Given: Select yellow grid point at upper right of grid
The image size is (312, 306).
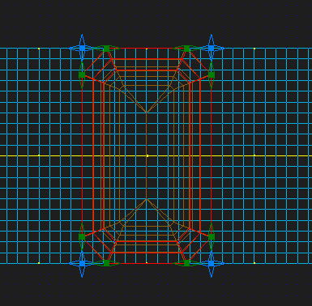Looking at the screenshot, I should 254,49.
